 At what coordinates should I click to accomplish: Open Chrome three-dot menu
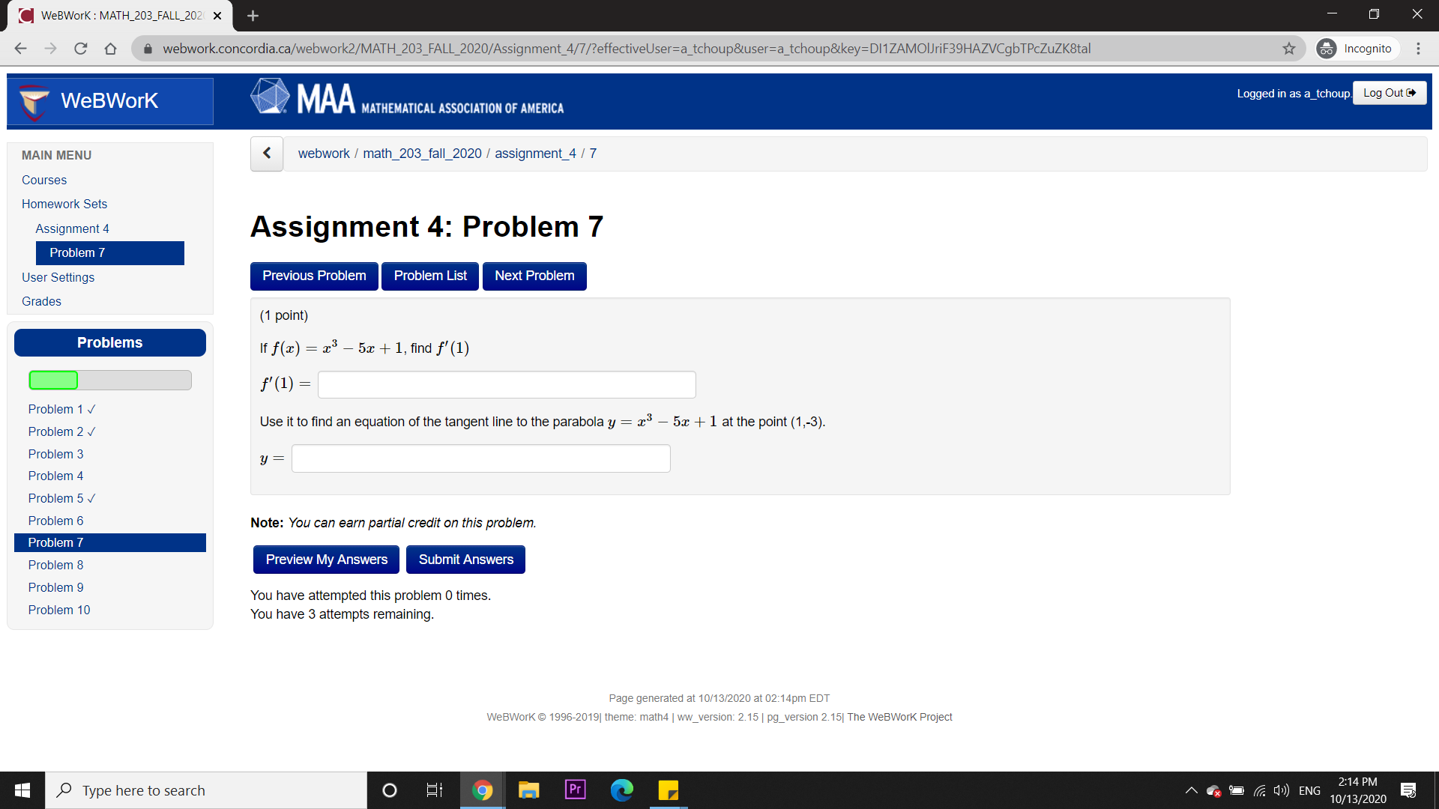pos(1418,49)
